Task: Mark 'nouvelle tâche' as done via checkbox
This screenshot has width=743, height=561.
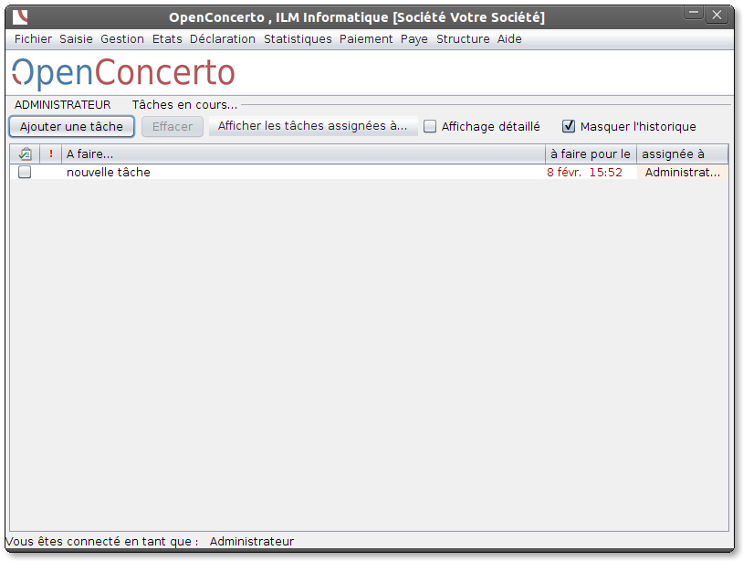Action: click(25, 172)
